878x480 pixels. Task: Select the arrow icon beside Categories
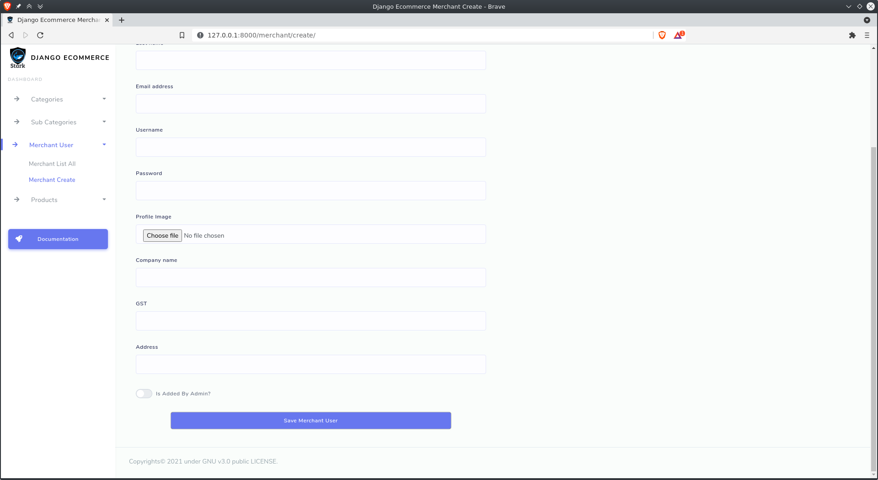click(x=16, y=99)
